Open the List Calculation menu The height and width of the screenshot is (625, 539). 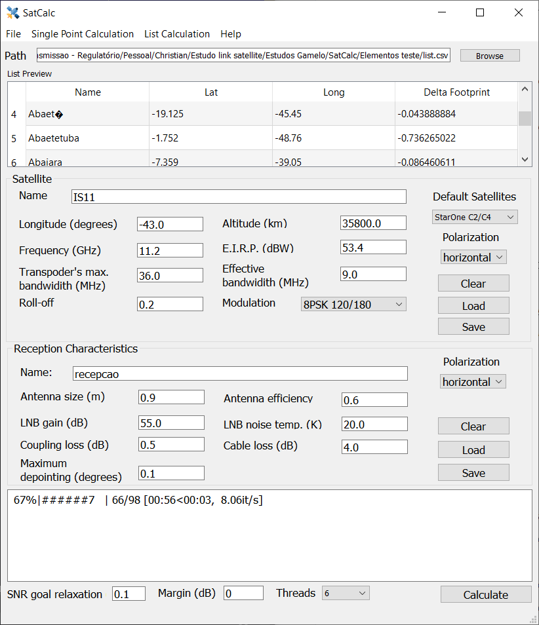177,34
